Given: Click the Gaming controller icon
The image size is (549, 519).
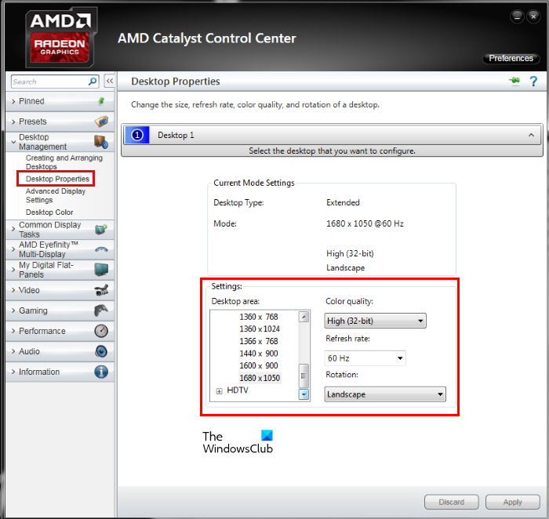Looking at the screenshot, I should tap(101, 310).
